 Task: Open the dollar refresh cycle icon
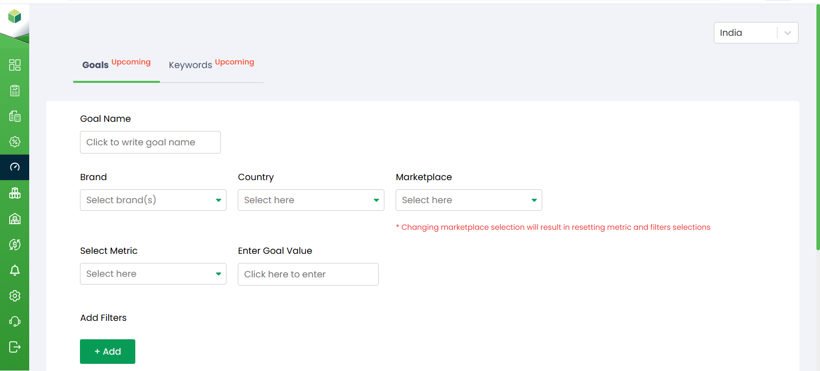(x=15, y=245)
